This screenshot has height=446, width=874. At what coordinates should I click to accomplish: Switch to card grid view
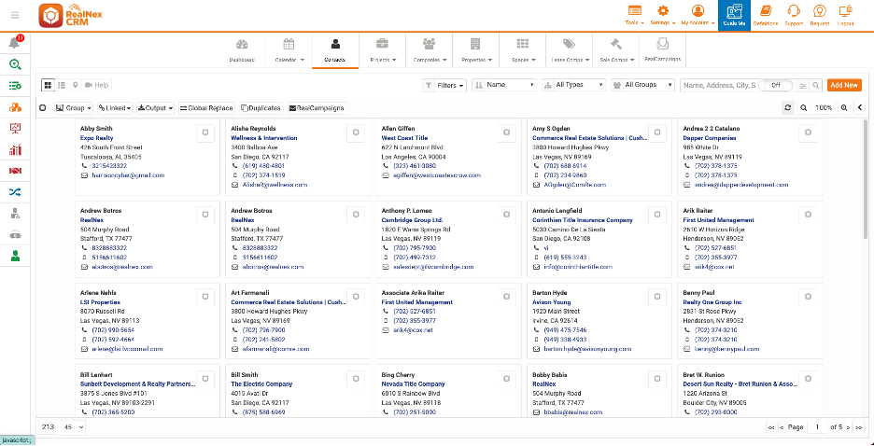pyautogui.click(x=48, y=85)
